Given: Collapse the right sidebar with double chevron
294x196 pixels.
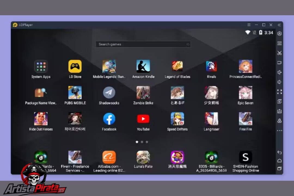Looking at the screenshot, I should 279,25.
